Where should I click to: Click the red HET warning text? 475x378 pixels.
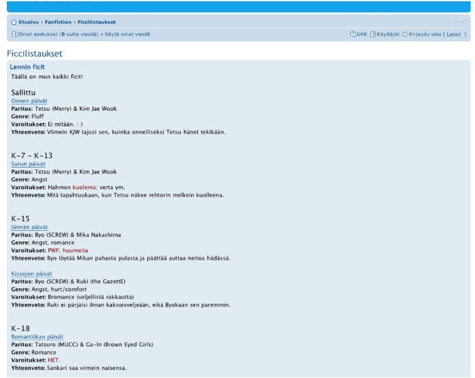click(x=54, y=360)
